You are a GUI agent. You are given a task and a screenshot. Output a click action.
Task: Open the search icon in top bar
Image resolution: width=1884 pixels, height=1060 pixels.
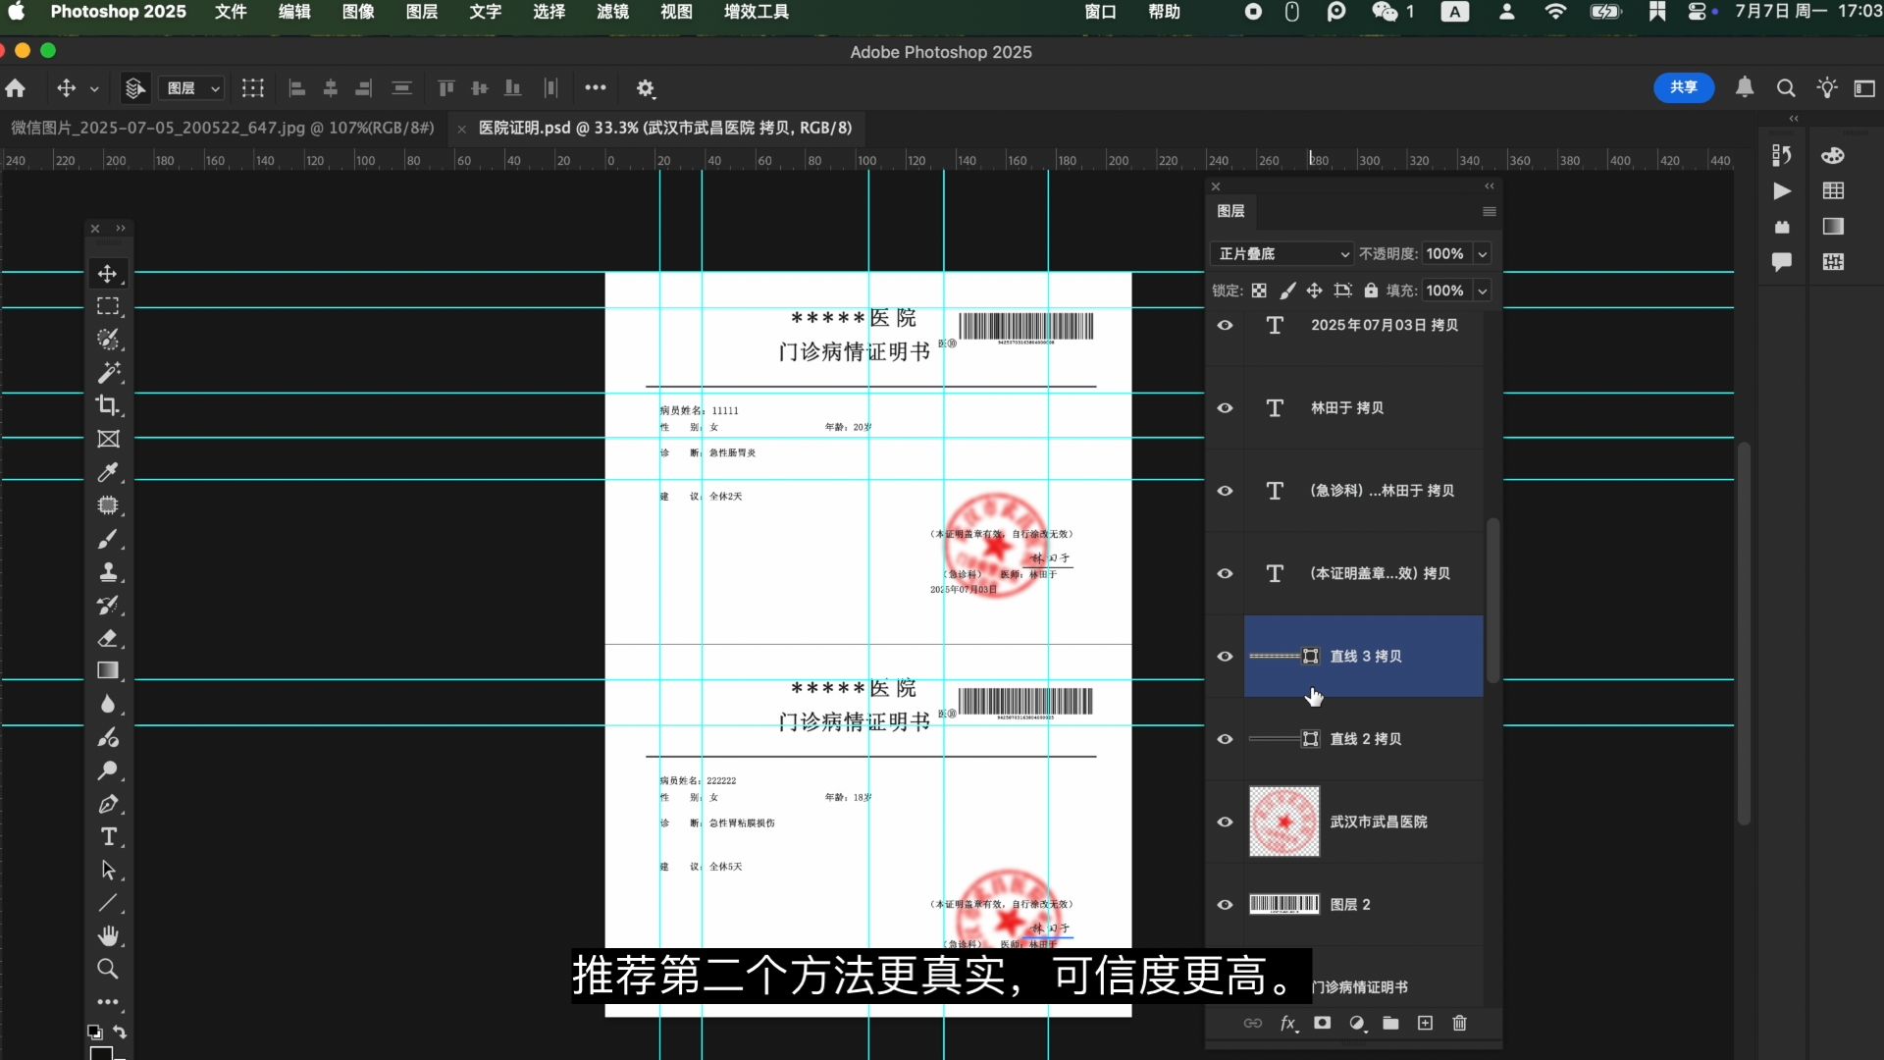(x=1786, y=88)
